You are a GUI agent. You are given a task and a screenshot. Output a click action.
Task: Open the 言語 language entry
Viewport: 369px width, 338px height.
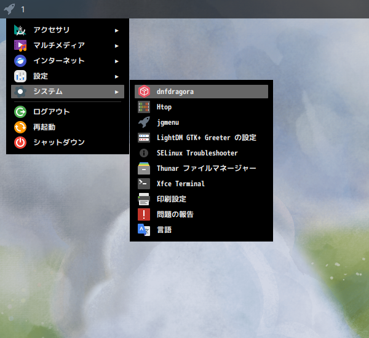pyautogui.click(x=201, y=230)
